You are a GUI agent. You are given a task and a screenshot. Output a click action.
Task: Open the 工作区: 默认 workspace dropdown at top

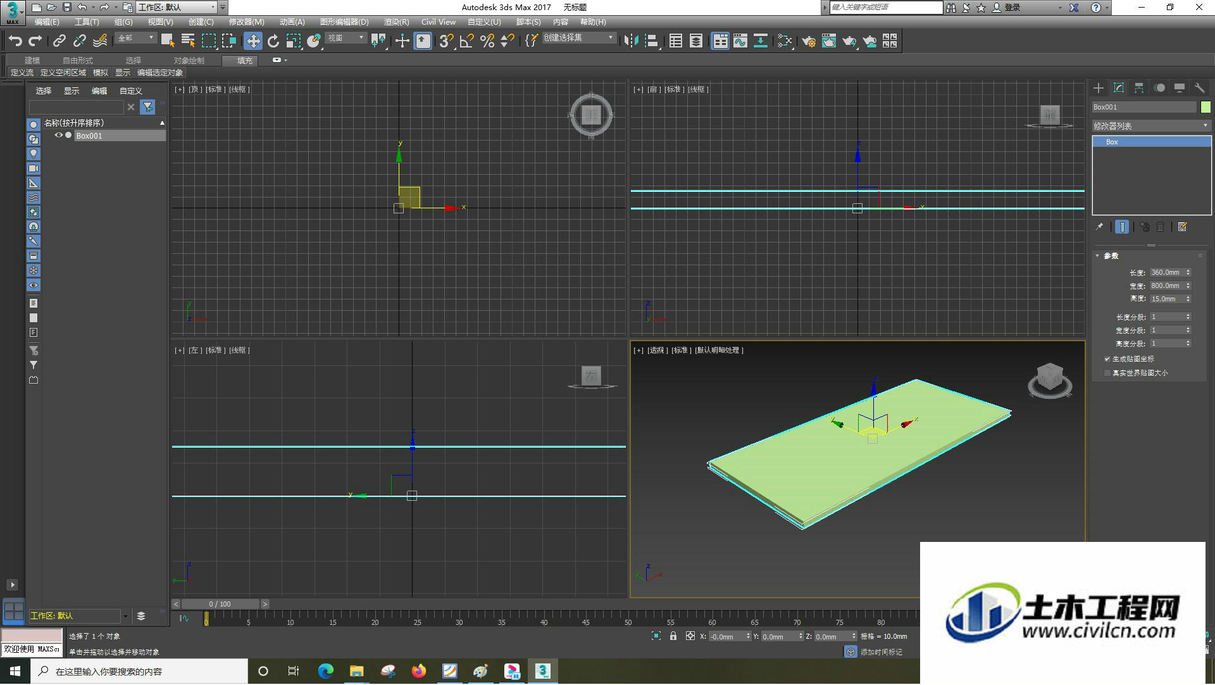click(177, 7)
